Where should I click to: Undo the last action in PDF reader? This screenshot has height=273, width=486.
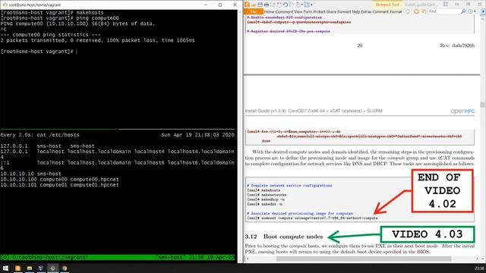(286, 5)
